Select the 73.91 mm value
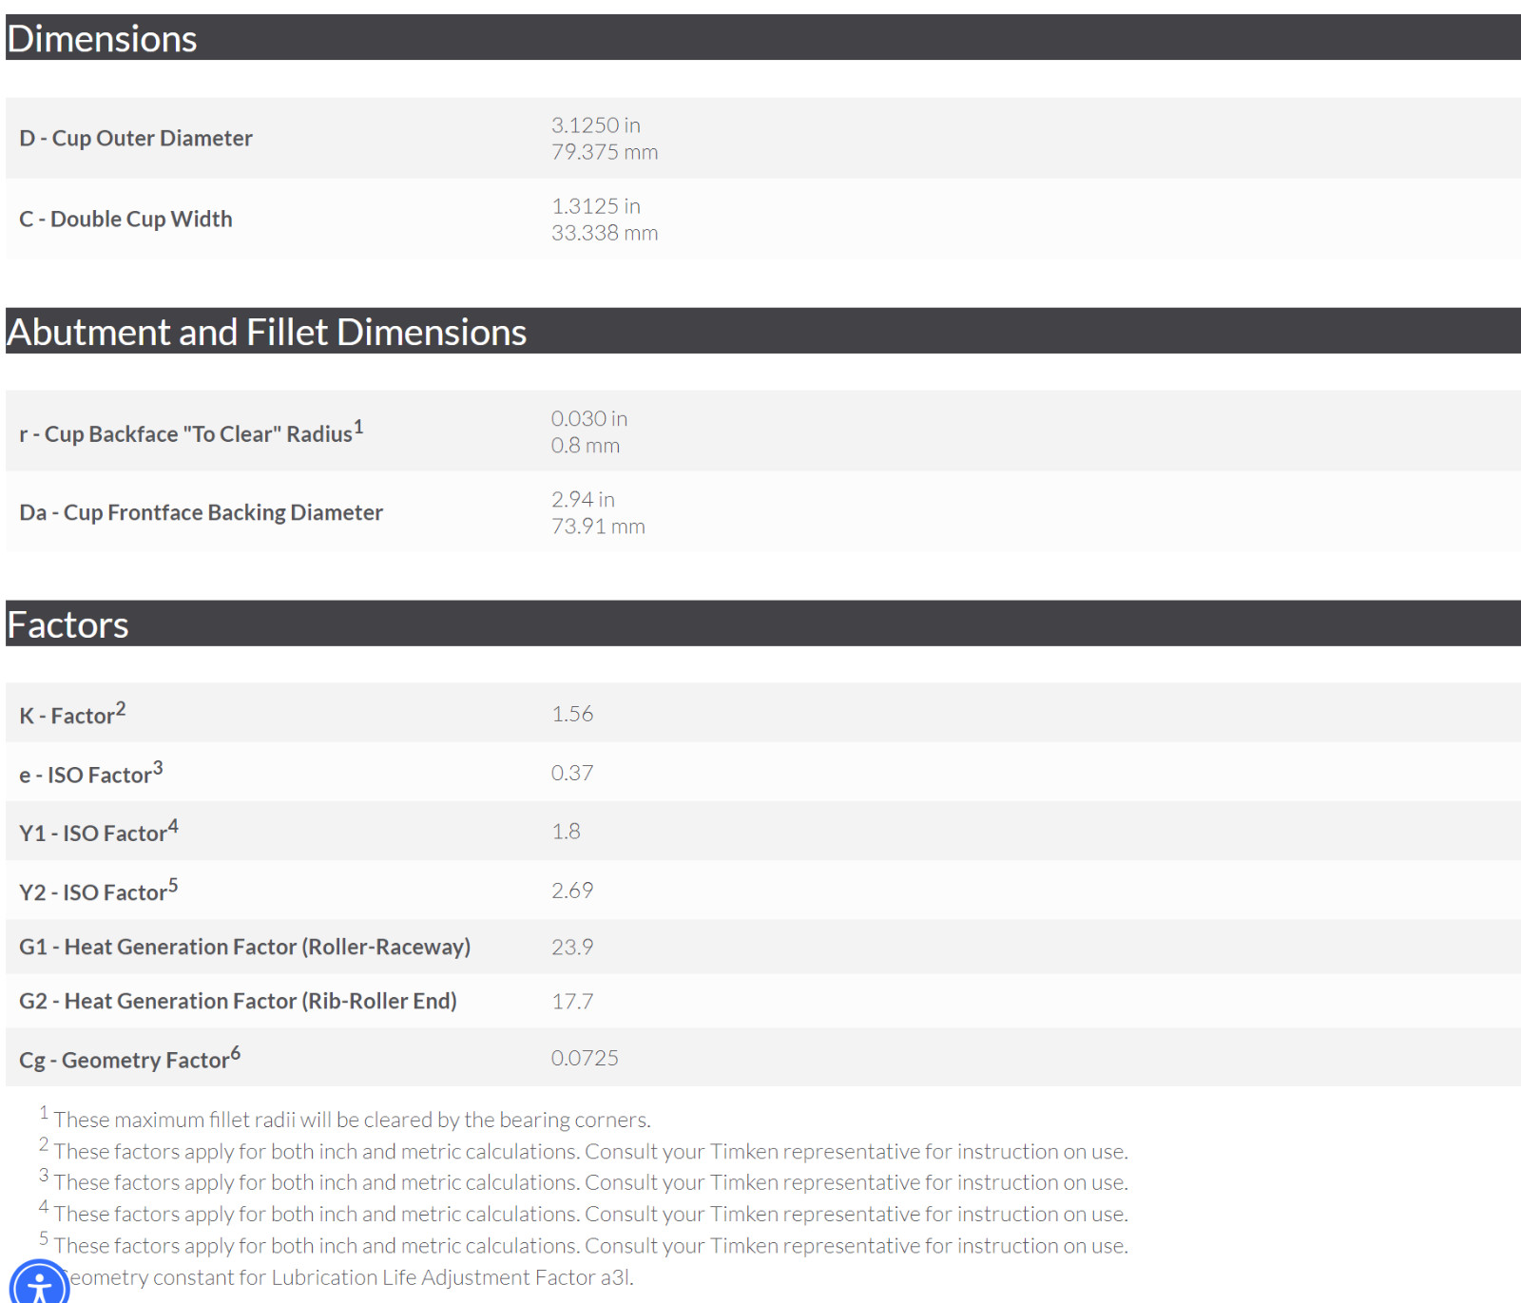The height and width of the screenshot is (1303, 1521). [x=598, y=527]
